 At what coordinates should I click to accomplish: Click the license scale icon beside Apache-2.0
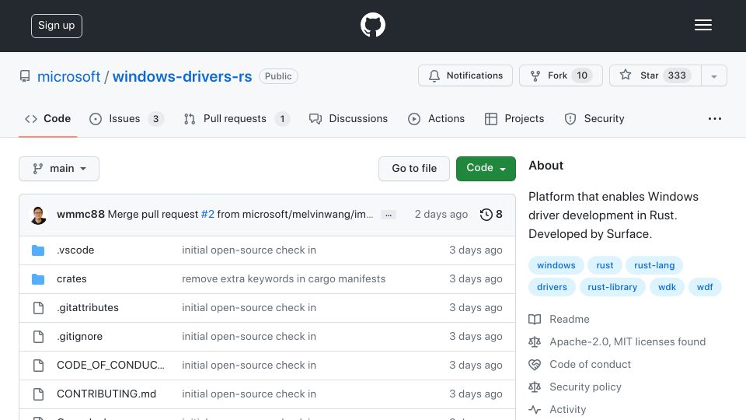tap(535, 342)
